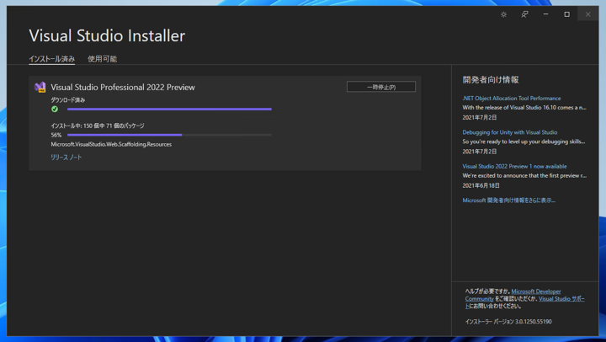The height and width of the screenshot is (342, 606).
Task: Click the download progress bar
Action: click(169, 110)
